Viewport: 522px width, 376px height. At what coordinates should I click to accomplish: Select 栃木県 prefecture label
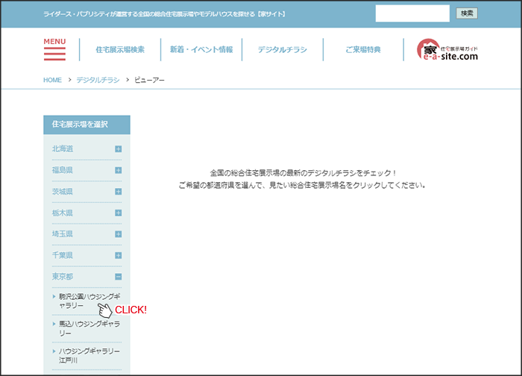click(62, 213)
